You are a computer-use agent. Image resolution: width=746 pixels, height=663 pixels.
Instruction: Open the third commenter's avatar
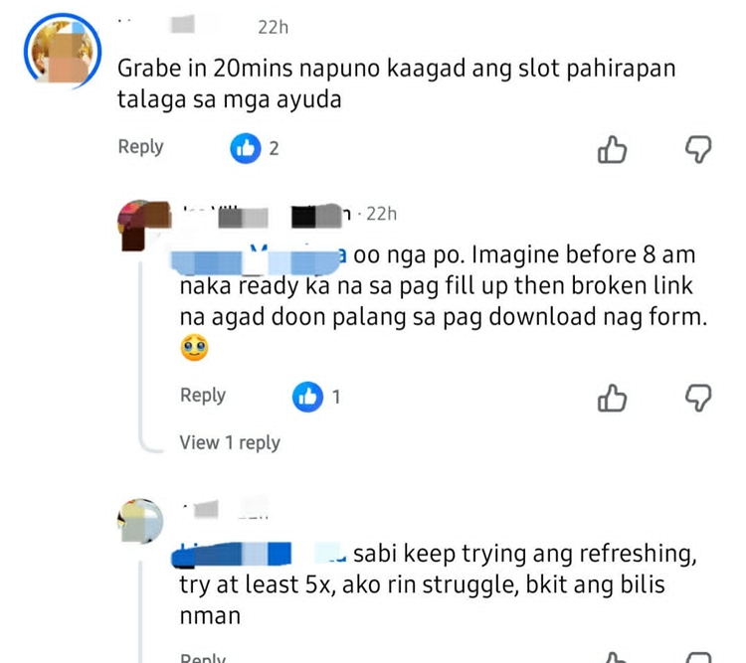click(x=140, y=521)
